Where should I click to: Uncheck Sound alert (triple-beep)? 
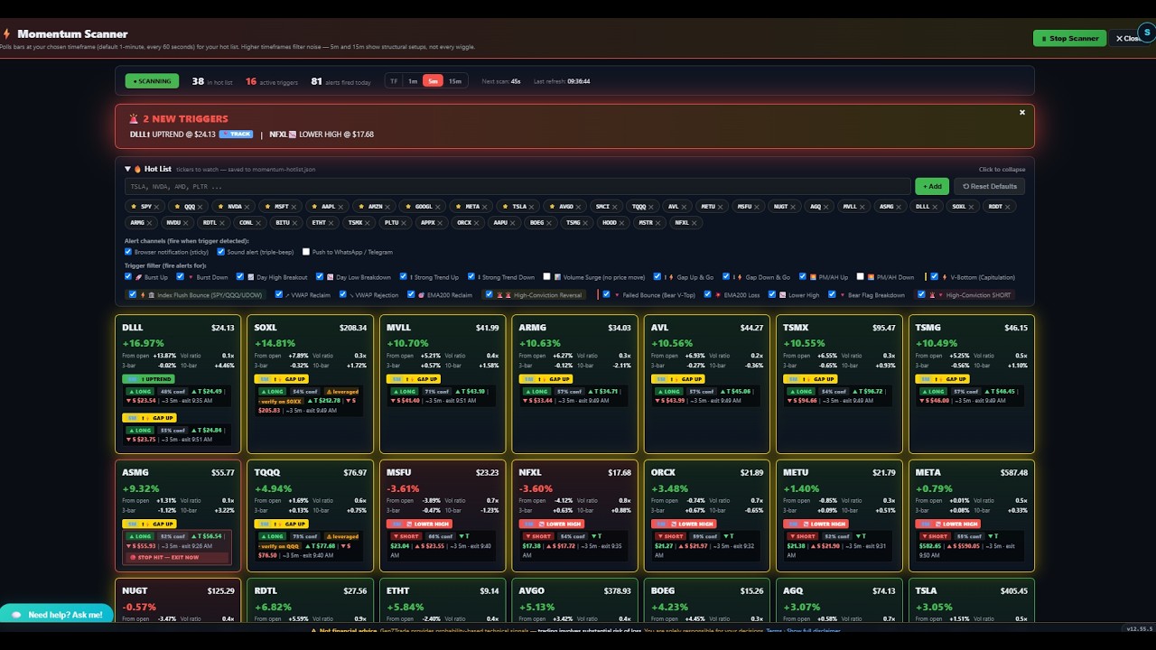[221, 252]
